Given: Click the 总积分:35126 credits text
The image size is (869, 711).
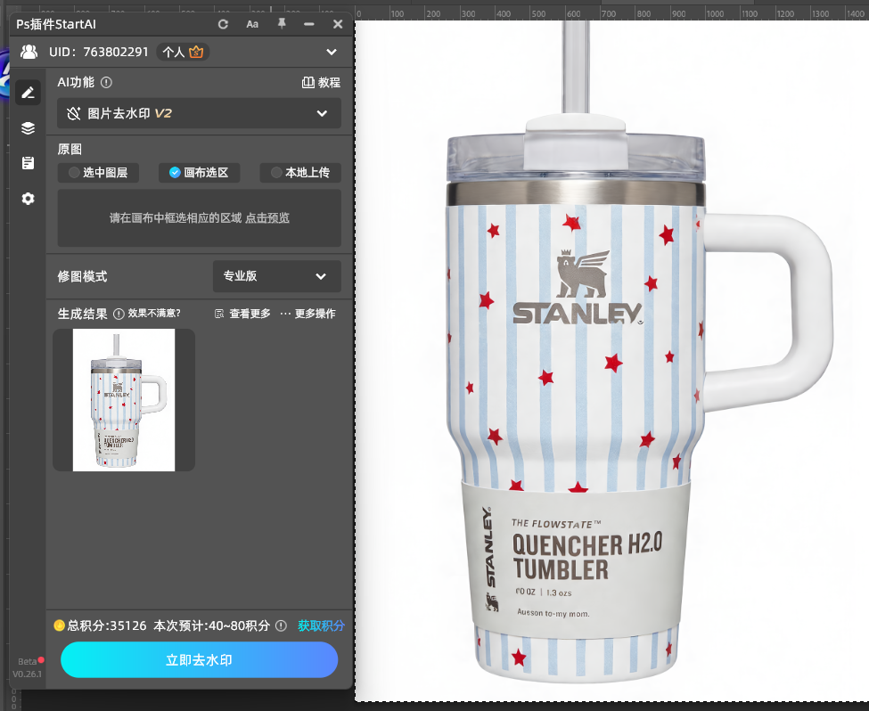Looking at the screenshot, I should point(107,625).
